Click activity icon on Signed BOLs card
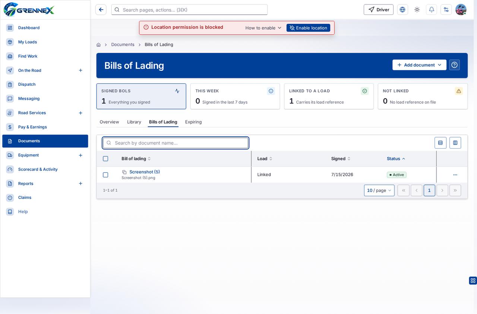477x314 pixels. [x=177, y=91]
